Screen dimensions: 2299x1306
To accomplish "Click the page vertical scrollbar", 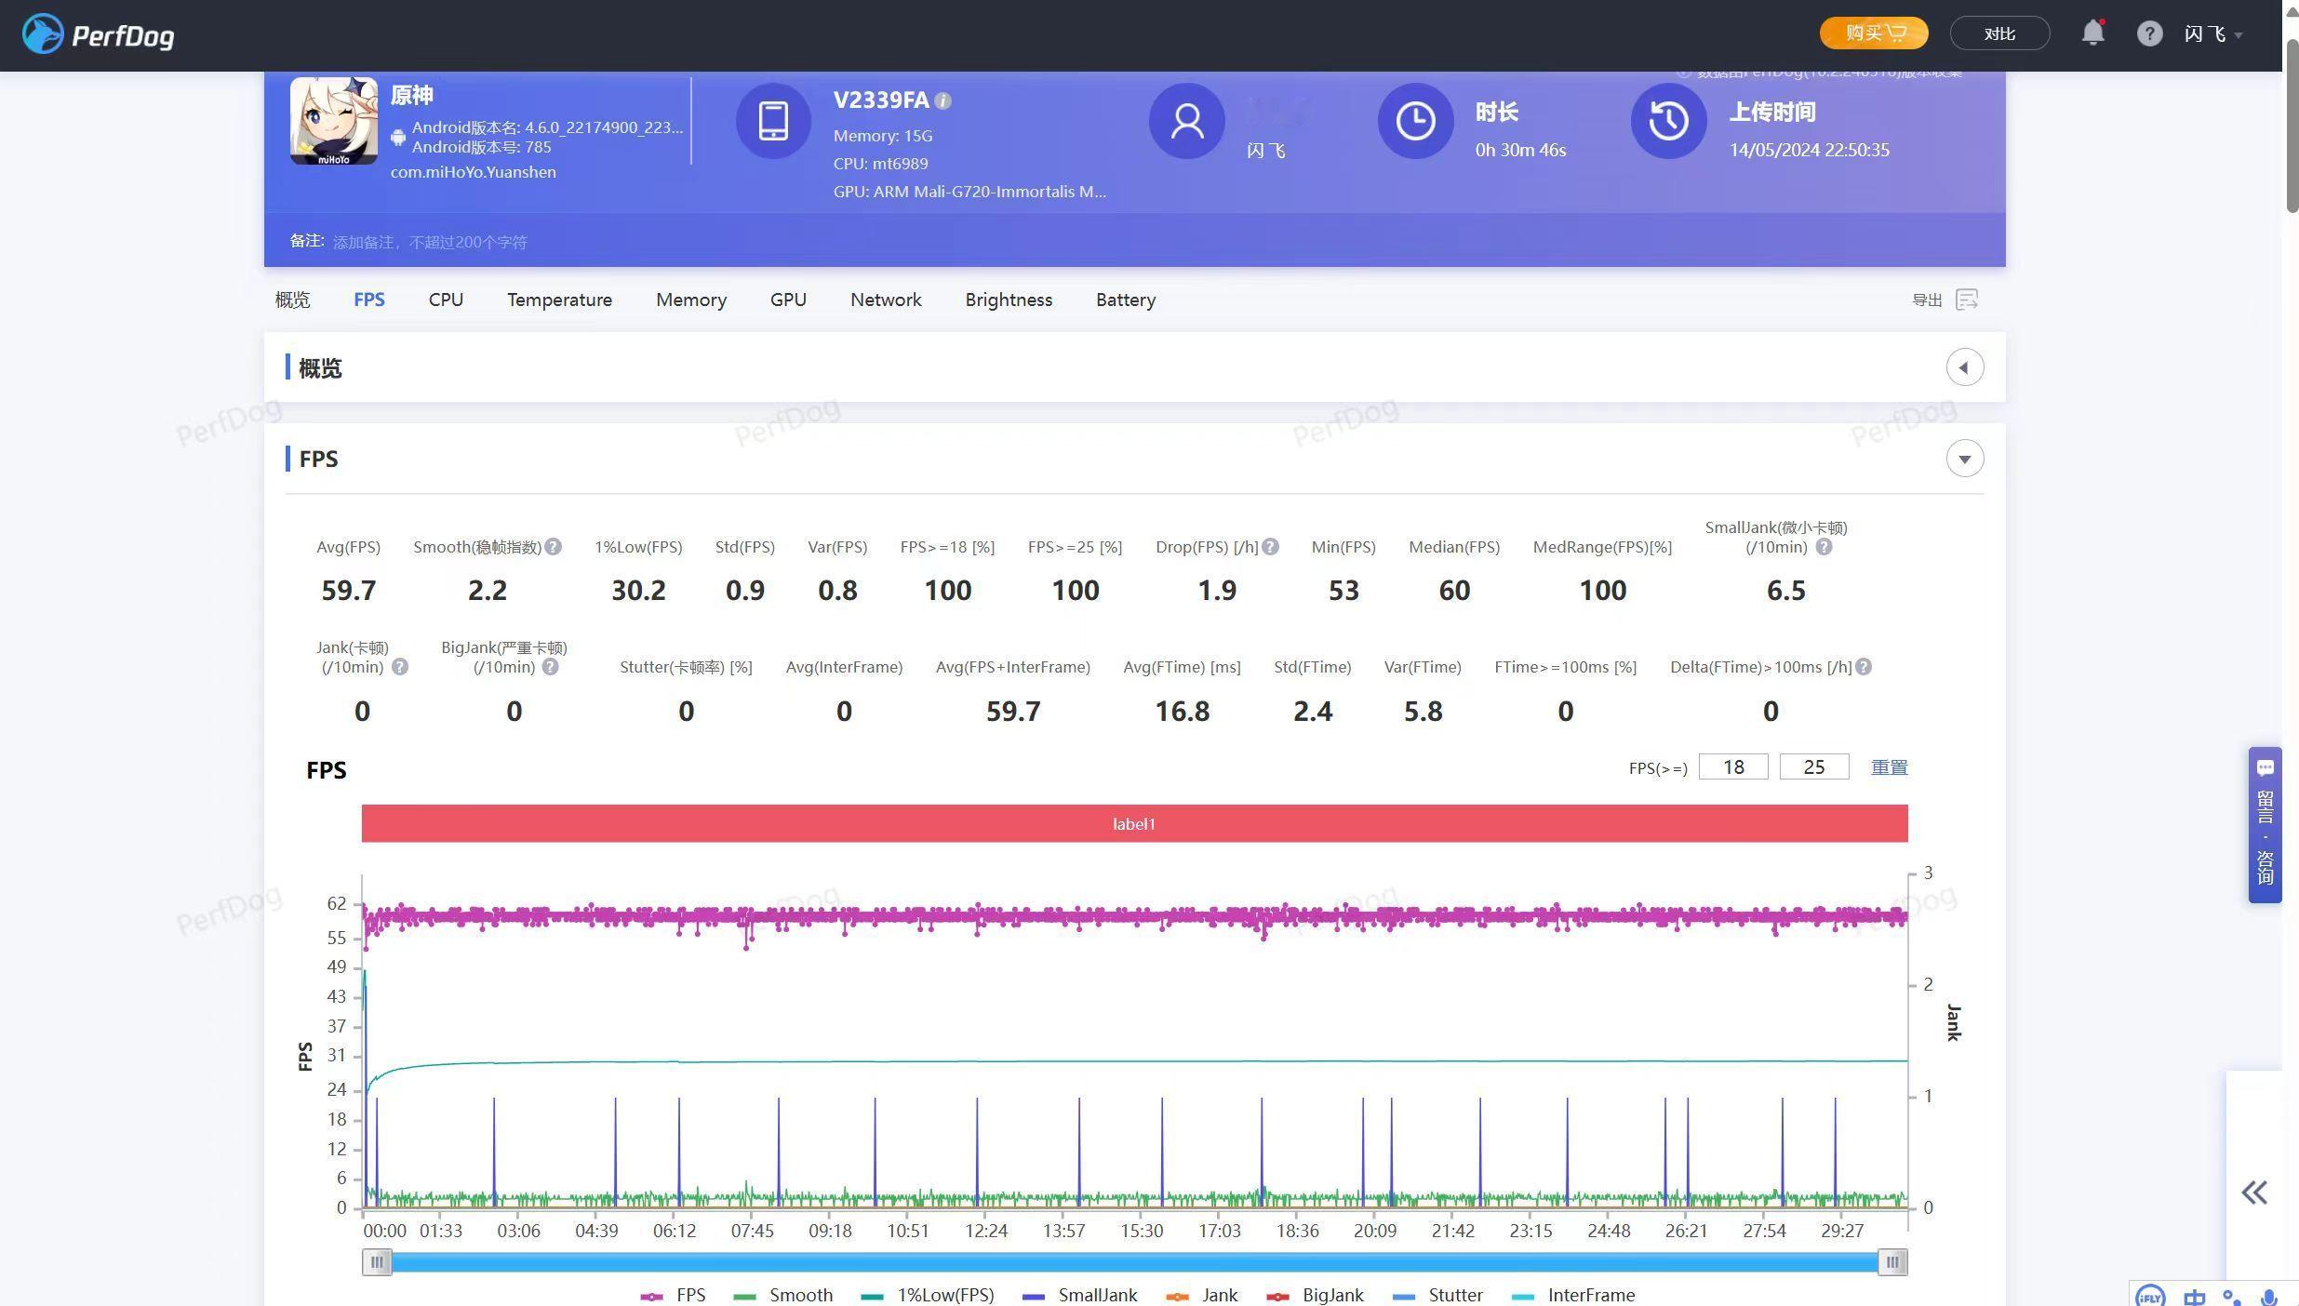I will (2291, 125).
